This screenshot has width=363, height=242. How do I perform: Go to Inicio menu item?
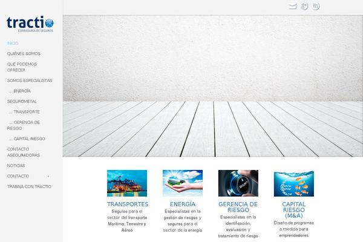pos(13,44)
